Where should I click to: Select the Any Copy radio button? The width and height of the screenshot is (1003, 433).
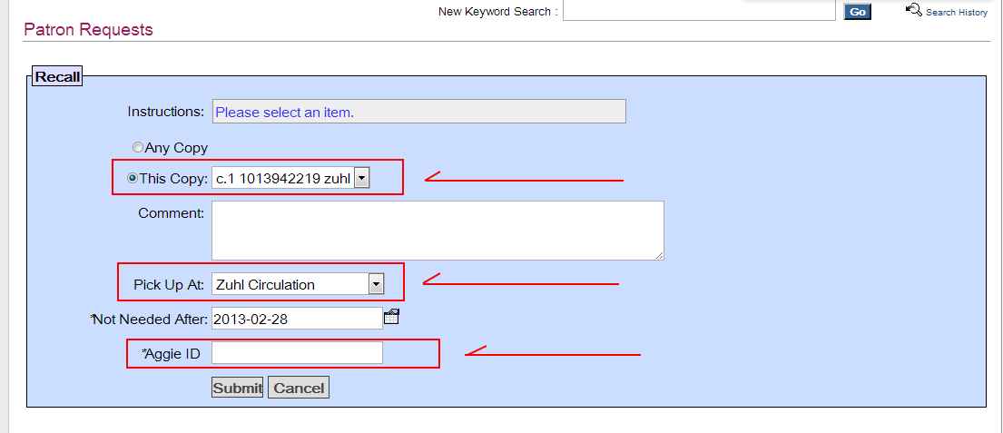pos(138,148)
